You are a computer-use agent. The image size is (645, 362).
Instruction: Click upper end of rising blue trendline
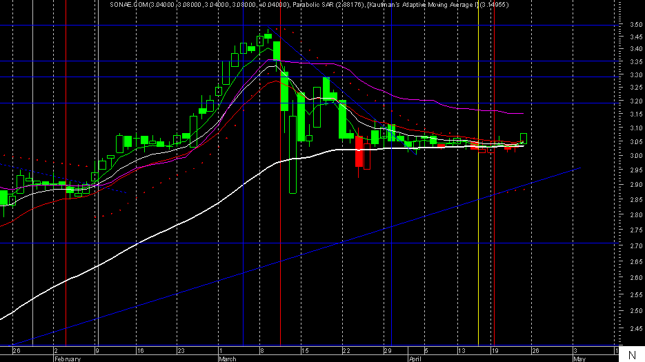pyautogui.click(x=579, y=168)
